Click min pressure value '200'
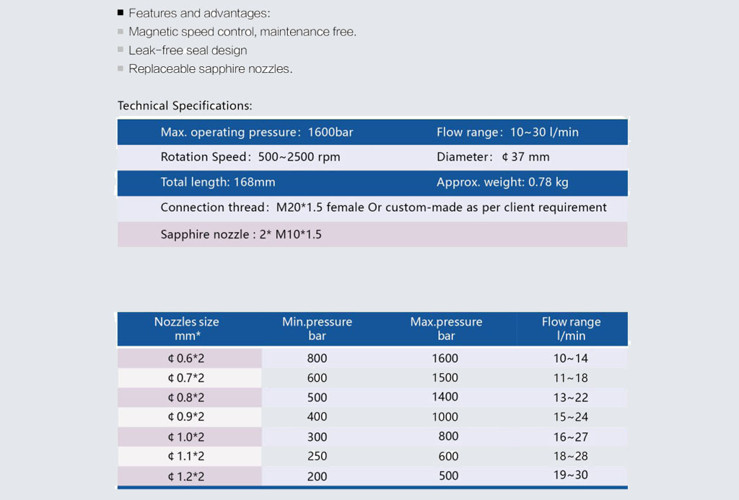Screen dimensions: 739x500 click(318, 476)
